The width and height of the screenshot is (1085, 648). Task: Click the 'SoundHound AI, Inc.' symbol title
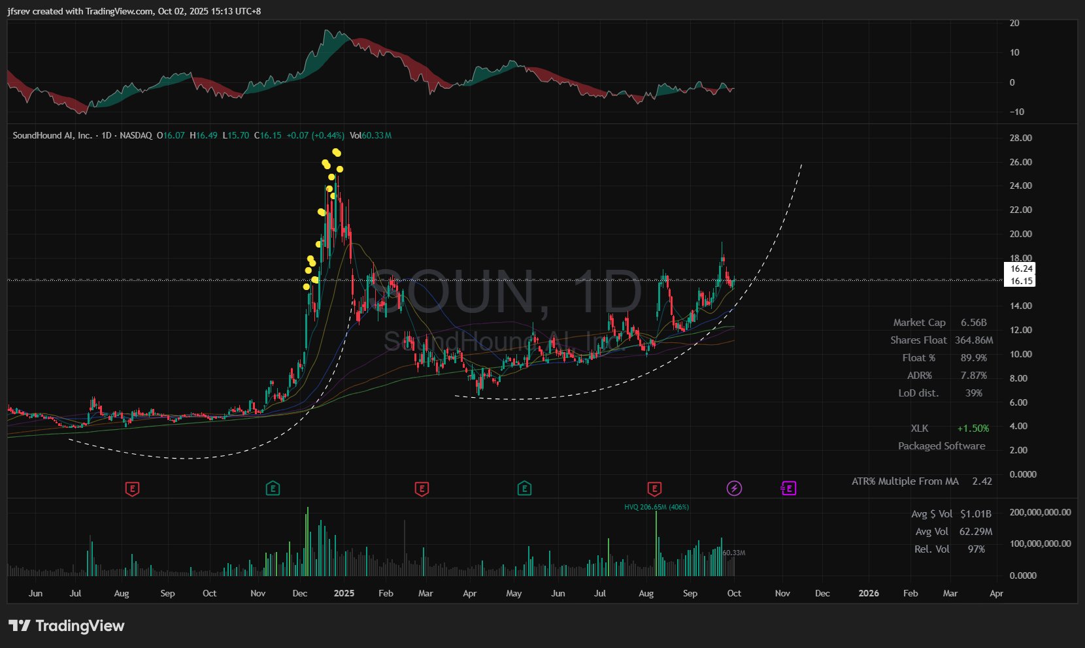(x=52, y=135)
